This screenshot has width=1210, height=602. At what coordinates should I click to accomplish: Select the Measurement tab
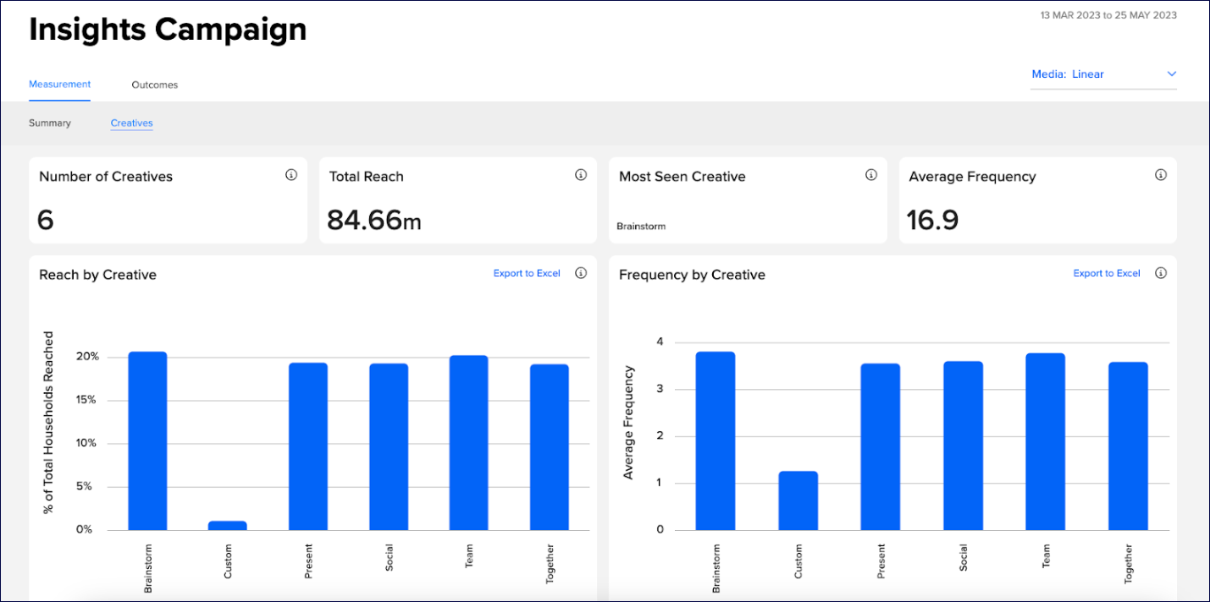click(59, 85)
